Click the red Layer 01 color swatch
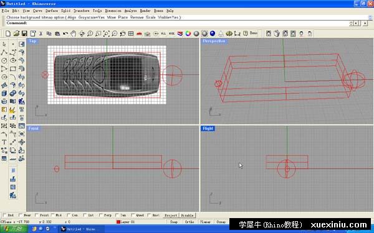This screenshot has height=233, width=374. (118, 222)
